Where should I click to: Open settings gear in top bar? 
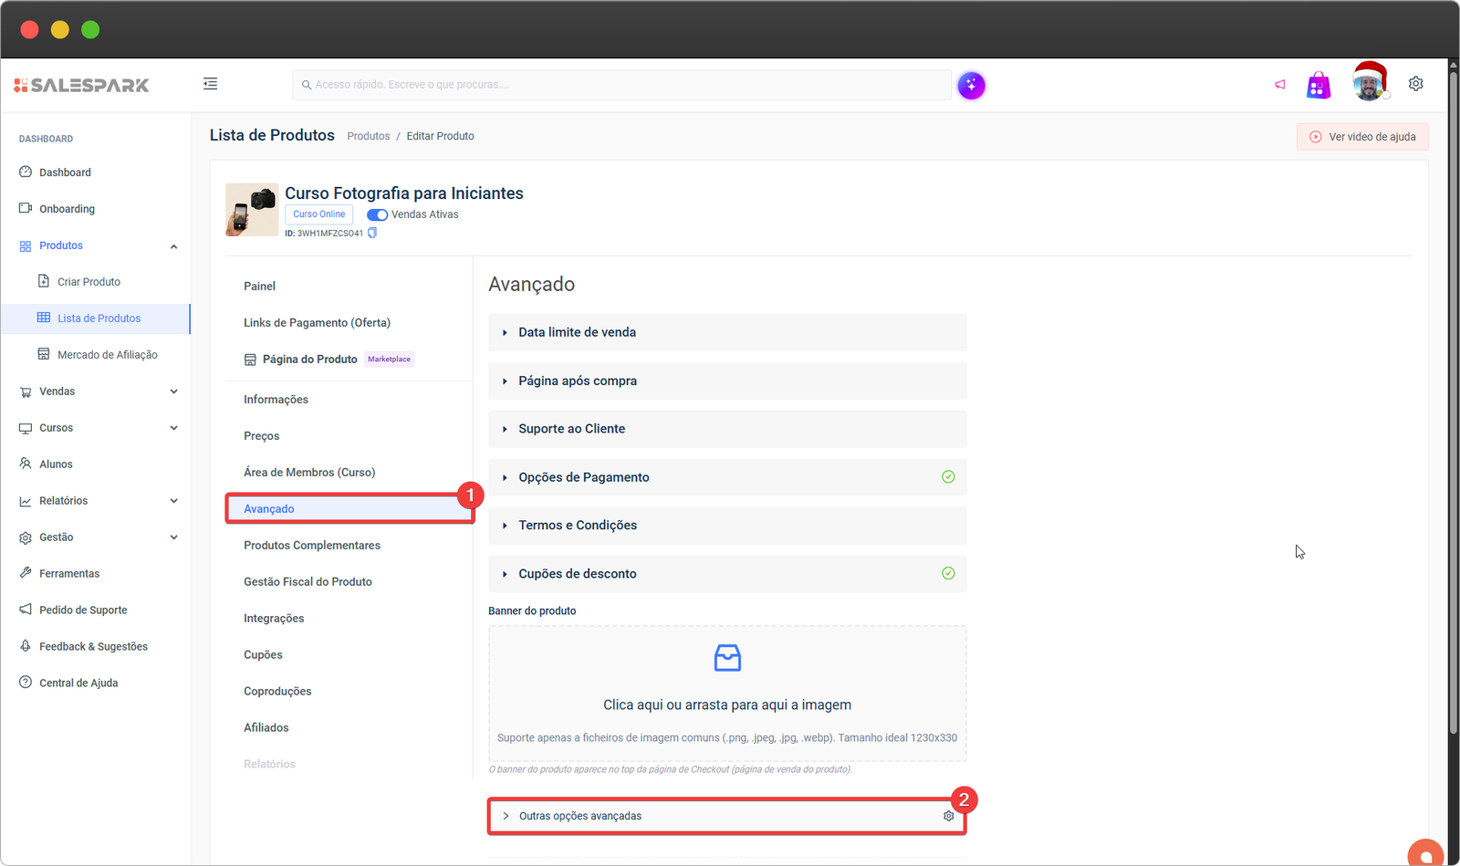(x=1415, y=84)
